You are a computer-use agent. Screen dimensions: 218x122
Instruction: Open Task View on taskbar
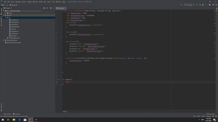[8, 120]
